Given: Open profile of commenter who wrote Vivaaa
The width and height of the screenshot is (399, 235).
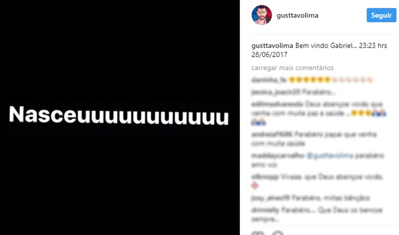Looking at the screenshot, I should (x=265, y=177).
